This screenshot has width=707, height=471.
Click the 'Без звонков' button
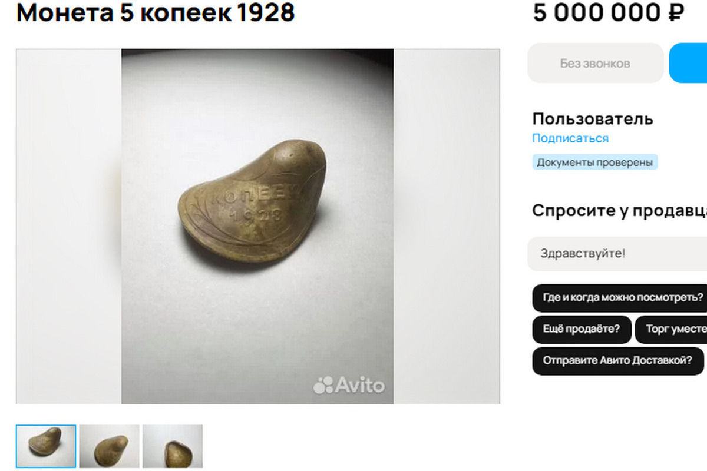coord(596,63)
